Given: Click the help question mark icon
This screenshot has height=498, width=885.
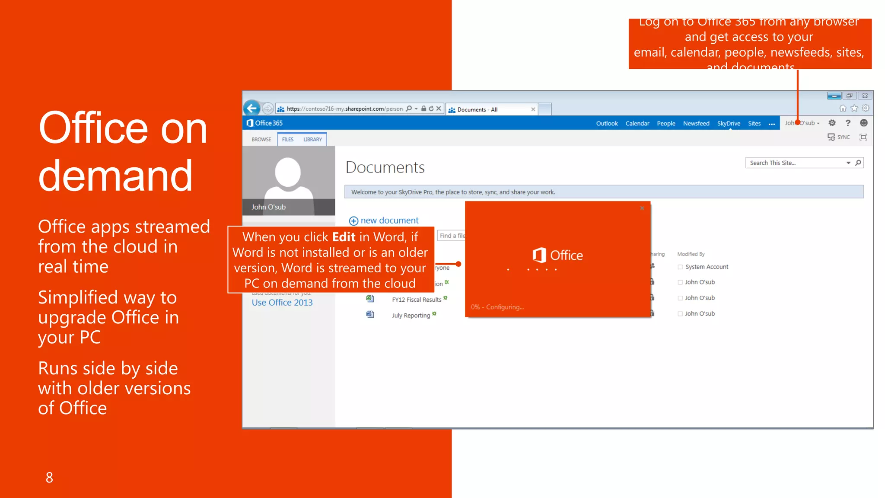Looking at the screenshot, I should [x=848, y=123].
